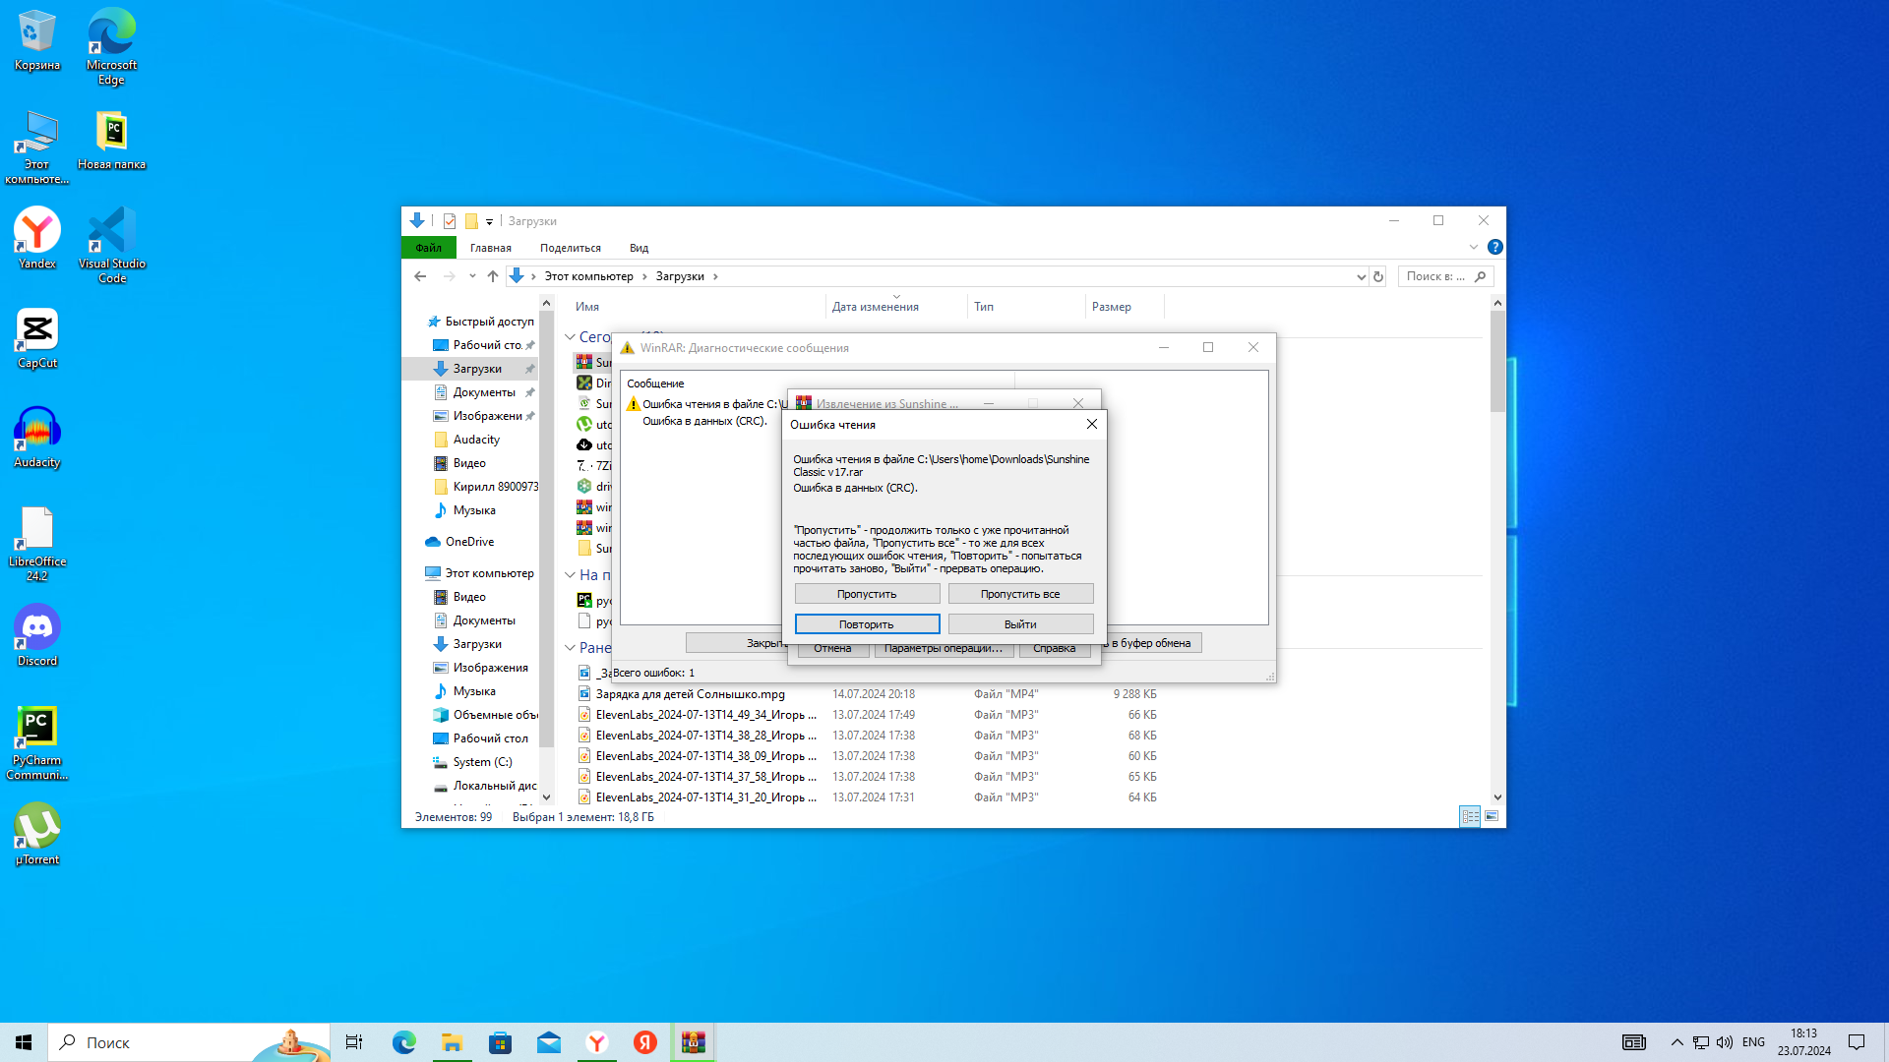1889x1062 pixels.
Task: Launch µTorrent desktop icon
Action: pos(37,834)
